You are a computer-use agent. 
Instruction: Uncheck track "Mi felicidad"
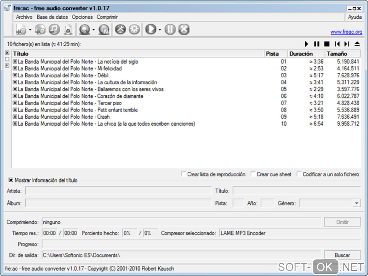pos(15,68)
